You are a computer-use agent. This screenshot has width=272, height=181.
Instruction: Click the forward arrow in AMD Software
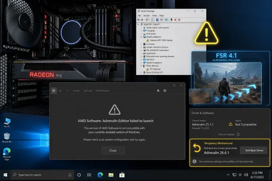pos(67,90)
